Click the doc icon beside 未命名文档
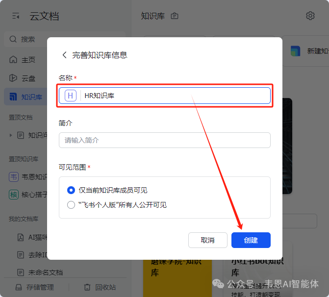Screen dimensions: 329x297 [21, 272]
